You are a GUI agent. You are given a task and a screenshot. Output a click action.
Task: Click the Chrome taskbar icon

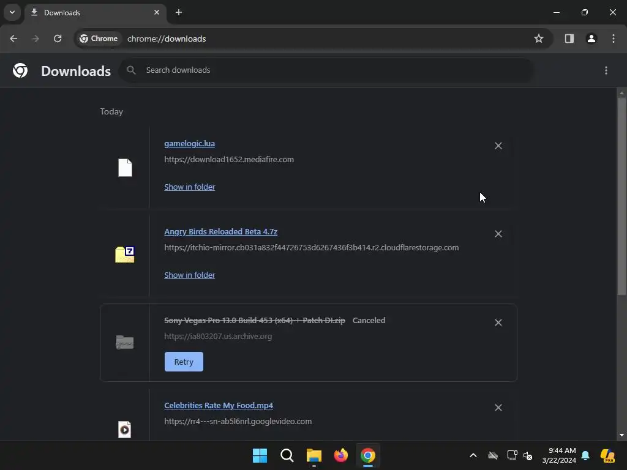(x=368, y=455)
